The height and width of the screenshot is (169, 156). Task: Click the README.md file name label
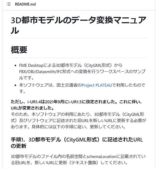25,4
